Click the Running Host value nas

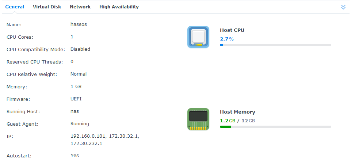click(x=75, y=111)
